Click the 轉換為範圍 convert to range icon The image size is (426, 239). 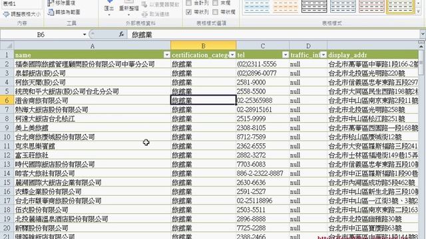[51, 12]
